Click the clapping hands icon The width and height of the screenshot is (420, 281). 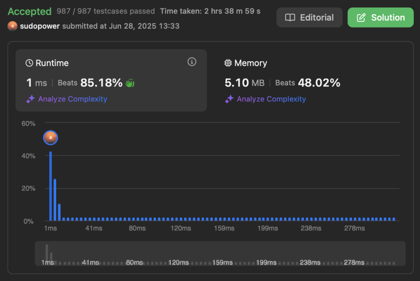tap(130, 83)
